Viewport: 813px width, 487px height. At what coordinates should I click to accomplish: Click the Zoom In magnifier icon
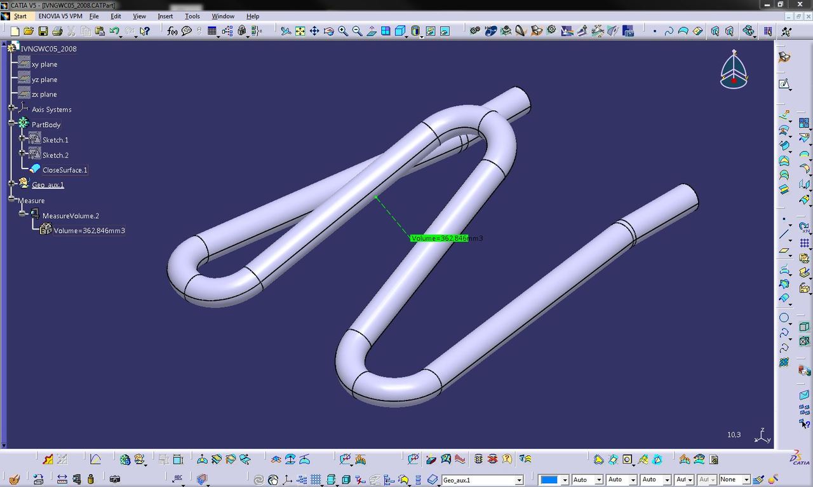click(x=343, y=31)
